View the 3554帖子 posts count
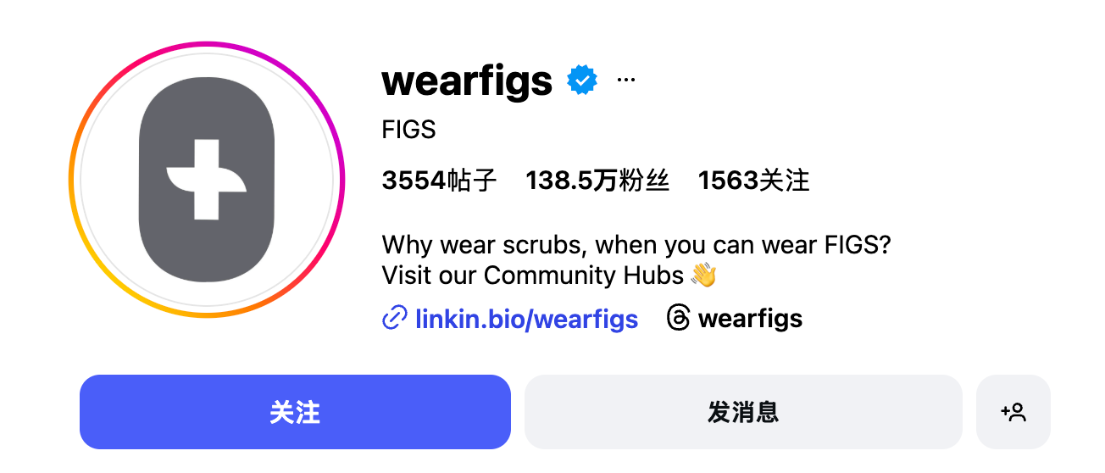The image size is (1105, 473). click(x=439, y=181)
